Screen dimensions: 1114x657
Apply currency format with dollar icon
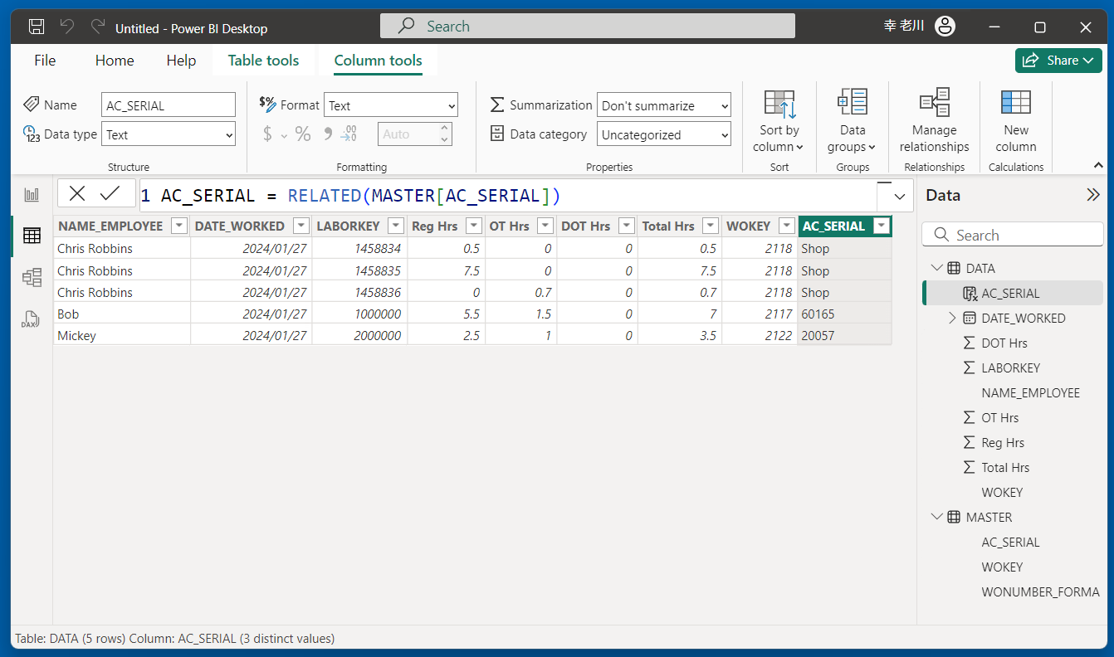267,134
